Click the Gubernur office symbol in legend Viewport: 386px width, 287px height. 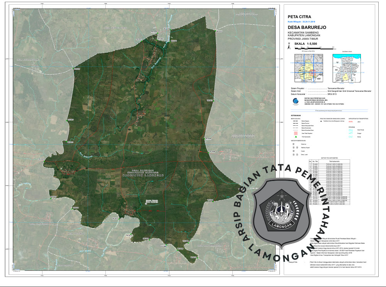293,144
